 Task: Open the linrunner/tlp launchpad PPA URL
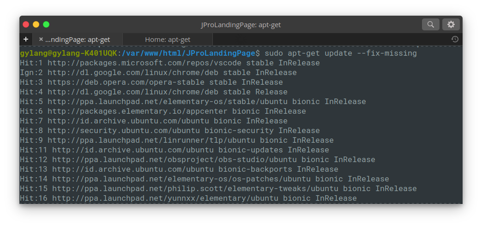(151, 140)
